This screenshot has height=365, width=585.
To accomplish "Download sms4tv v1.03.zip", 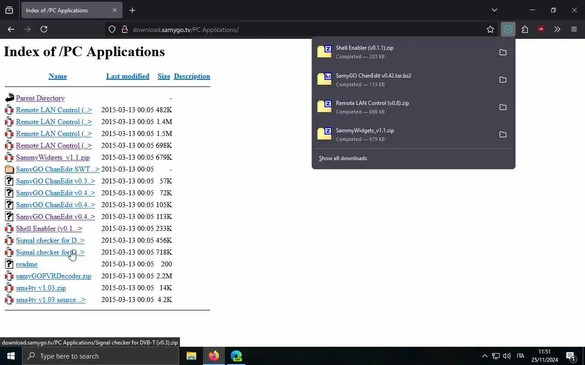I will (x=41, y=288).
